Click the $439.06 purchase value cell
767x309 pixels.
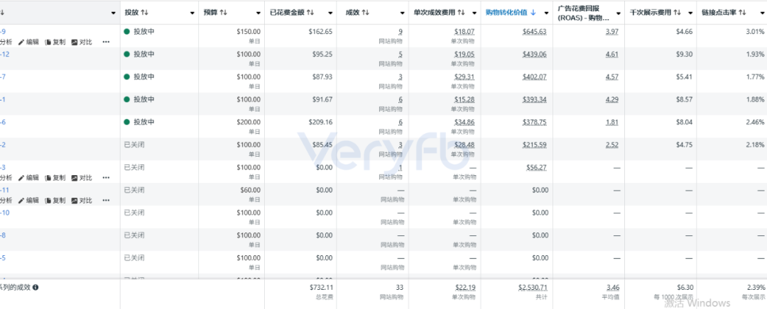pyautogui.click(x=534, y=54)
